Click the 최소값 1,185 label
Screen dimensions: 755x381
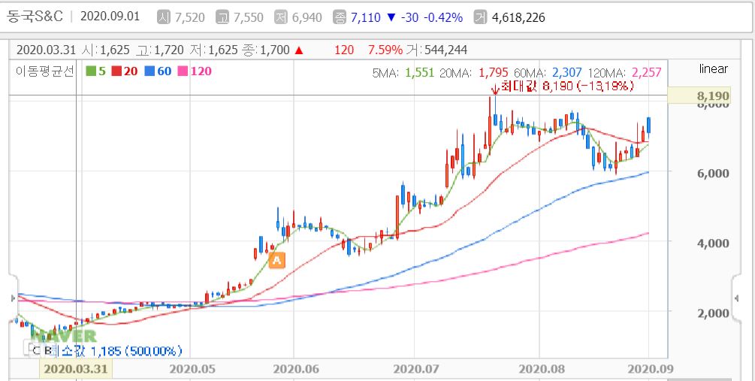[x=119, y=351]
